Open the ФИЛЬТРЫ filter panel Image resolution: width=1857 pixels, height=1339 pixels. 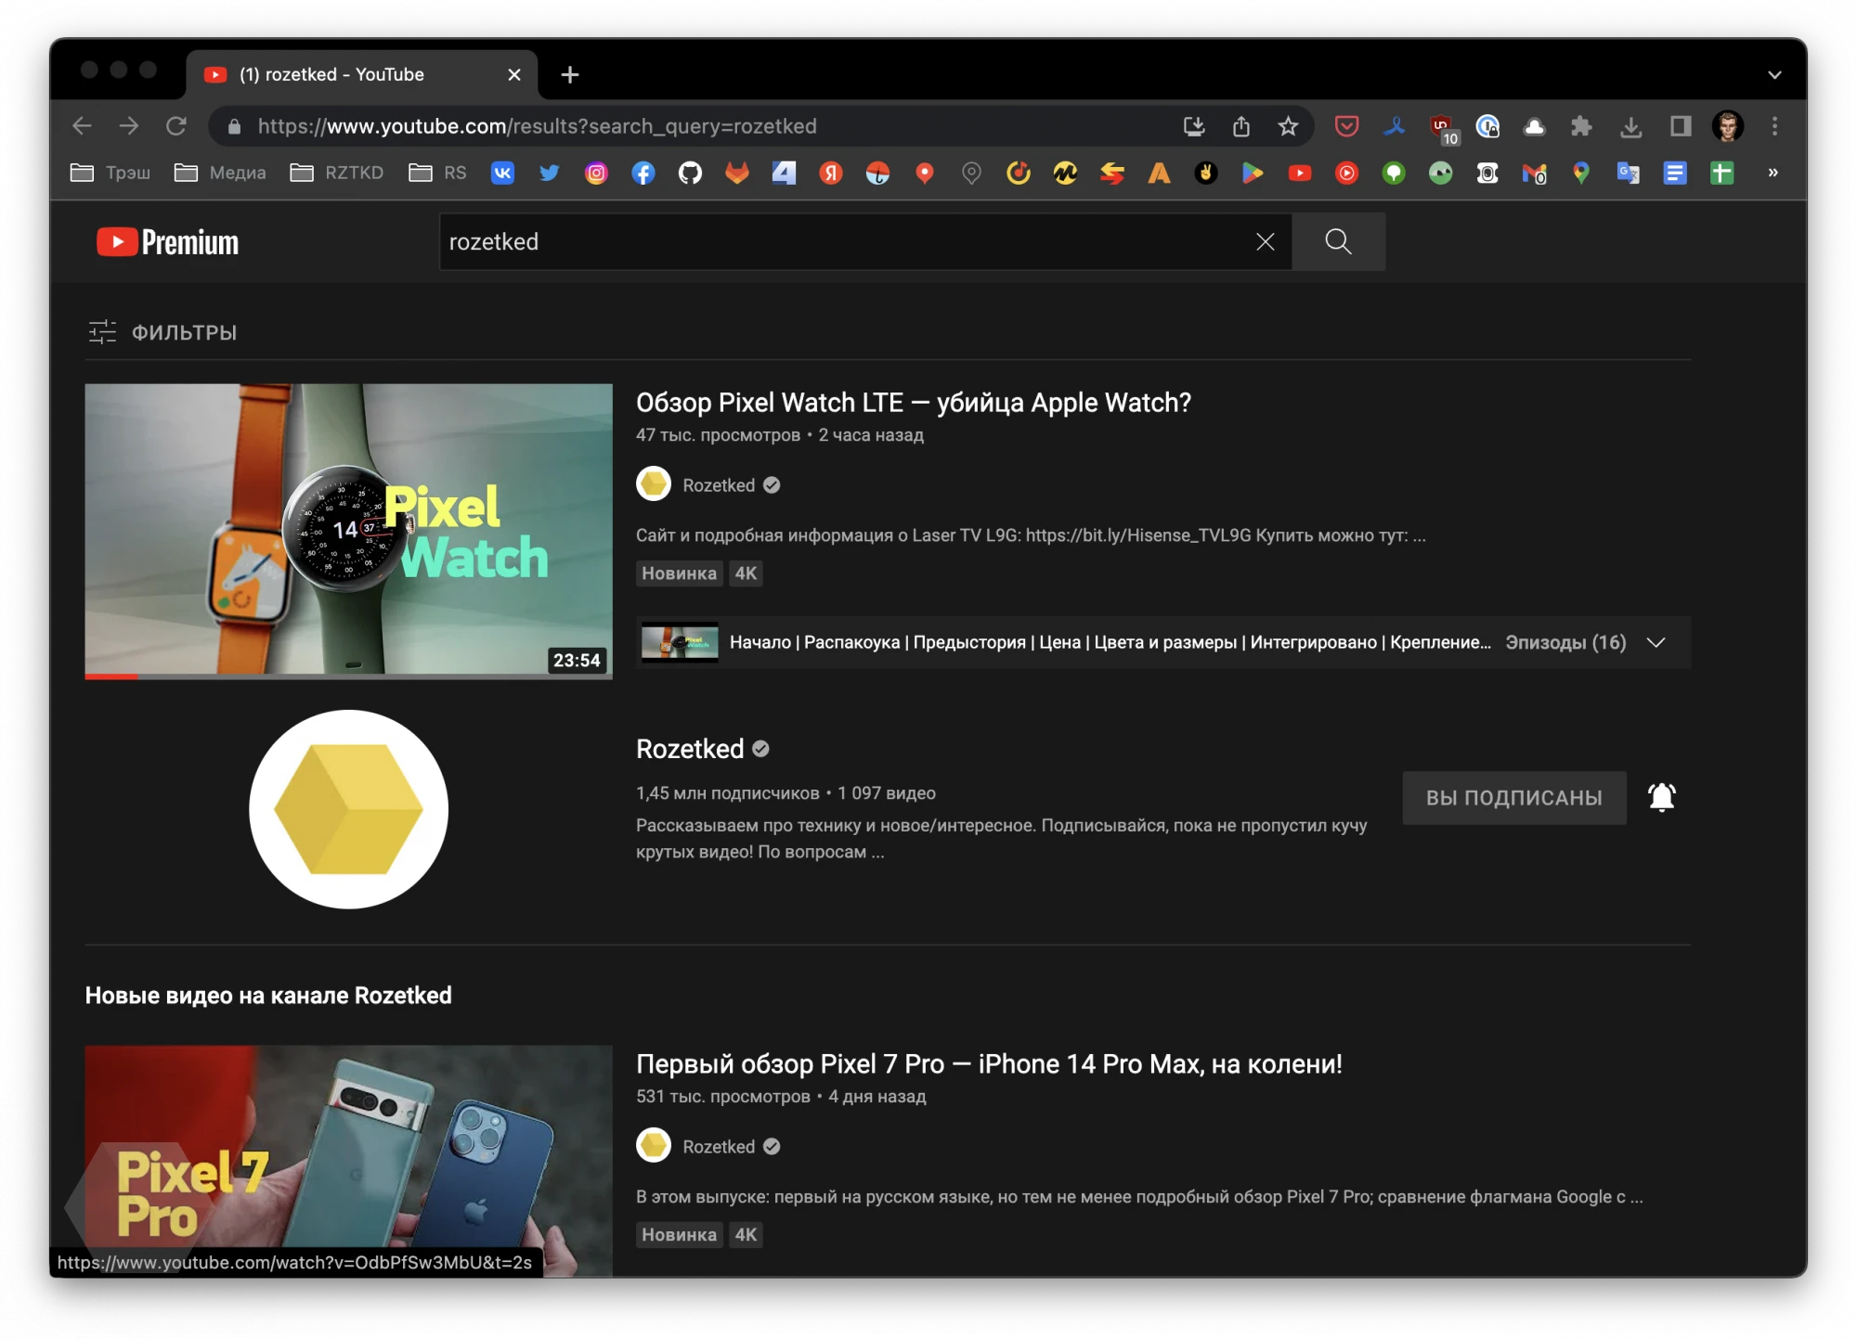[x=162, y=332]
